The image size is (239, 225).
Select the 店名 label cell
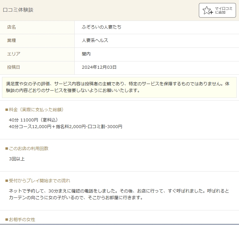tap(37, 27)
